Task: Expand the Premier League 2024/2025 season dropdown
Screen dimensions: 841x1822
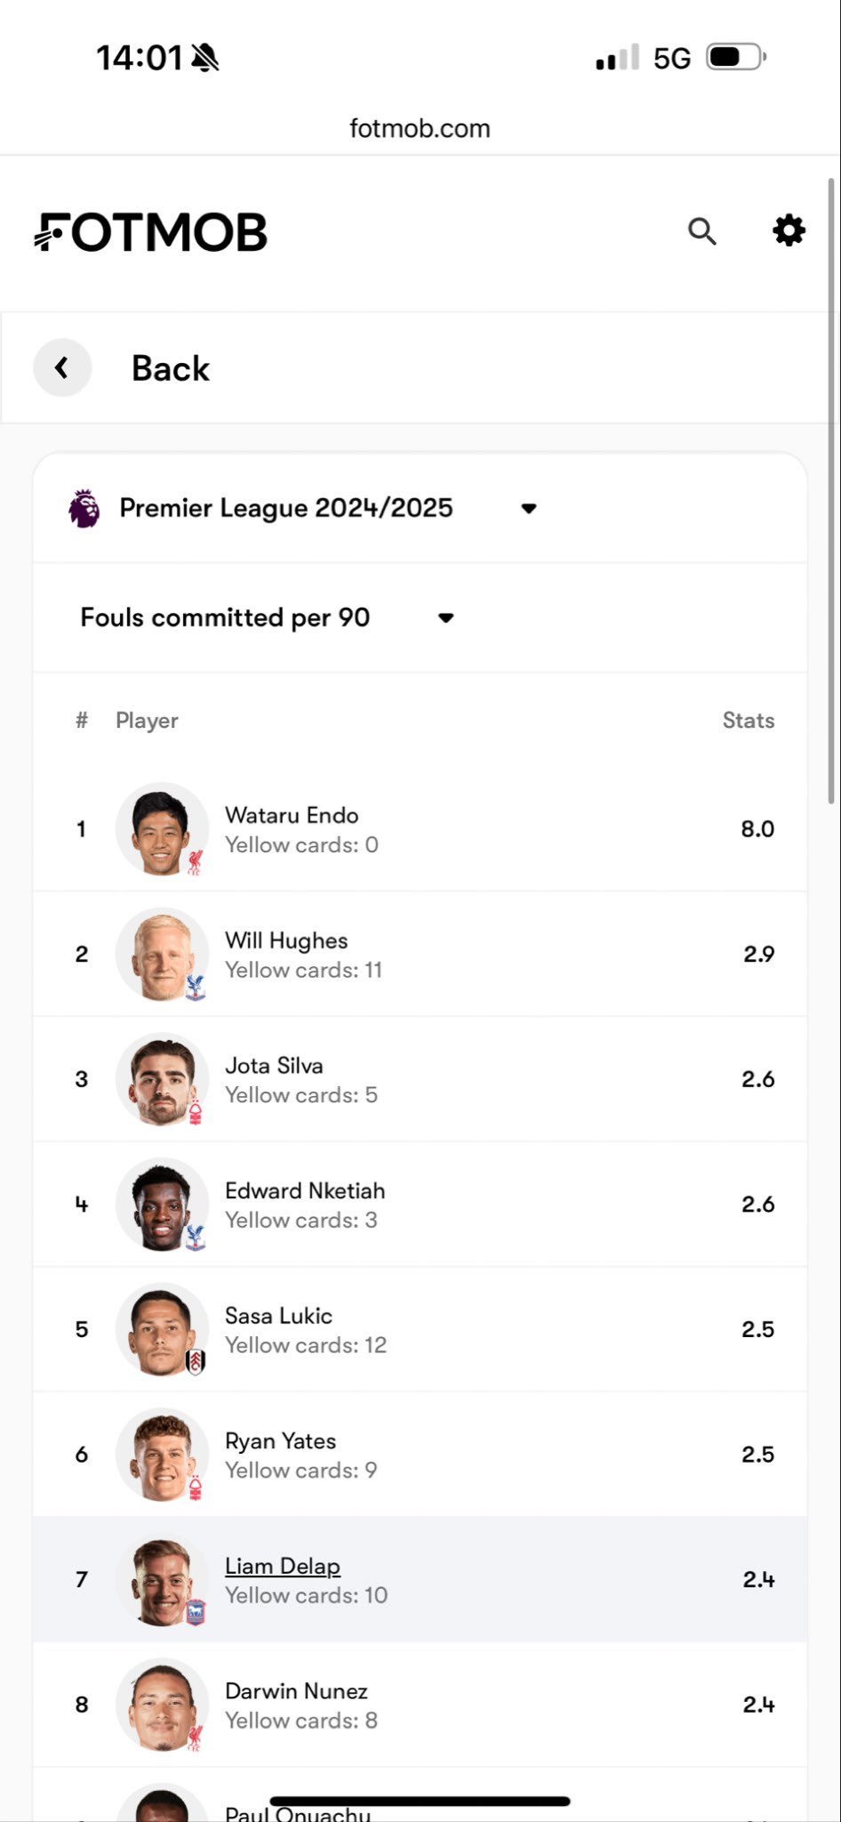Action: click(528, 508)
